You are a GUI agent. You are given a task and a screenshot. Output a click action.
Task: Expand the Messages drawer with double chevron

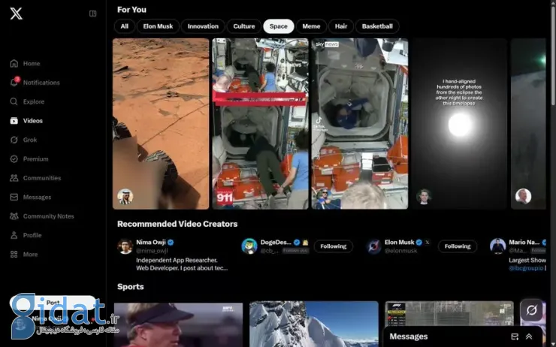529,336
